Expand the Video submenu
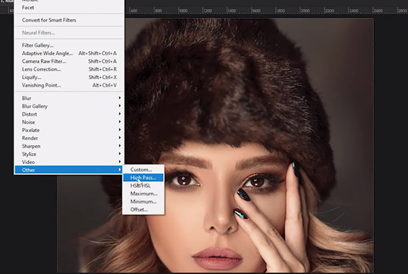The width and height of the screenshot is (408, 274). click(x=69, y=162)
